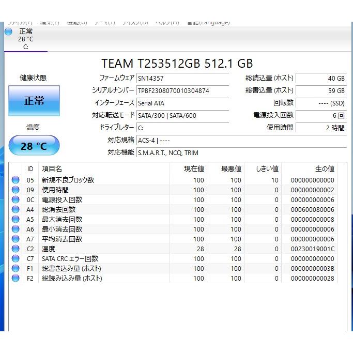Click the 対応機能 label
353x353 pixels.
coord(121,152)
